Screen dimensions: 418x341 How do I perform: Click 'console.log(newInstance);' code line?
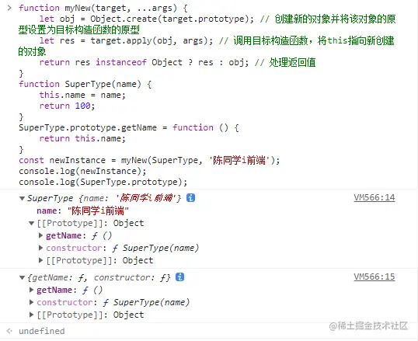coord(82,171)
